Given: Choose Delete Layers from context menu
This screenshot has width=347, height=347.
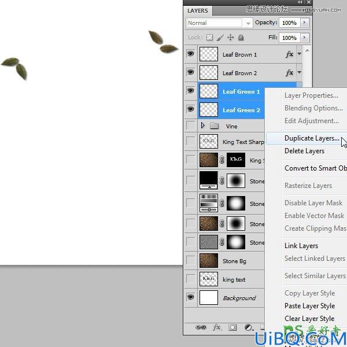Looking at the screenshot, I should [x=304, y=151].
